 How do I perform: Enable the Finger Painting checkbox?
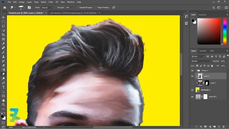(x=96, y=8)
